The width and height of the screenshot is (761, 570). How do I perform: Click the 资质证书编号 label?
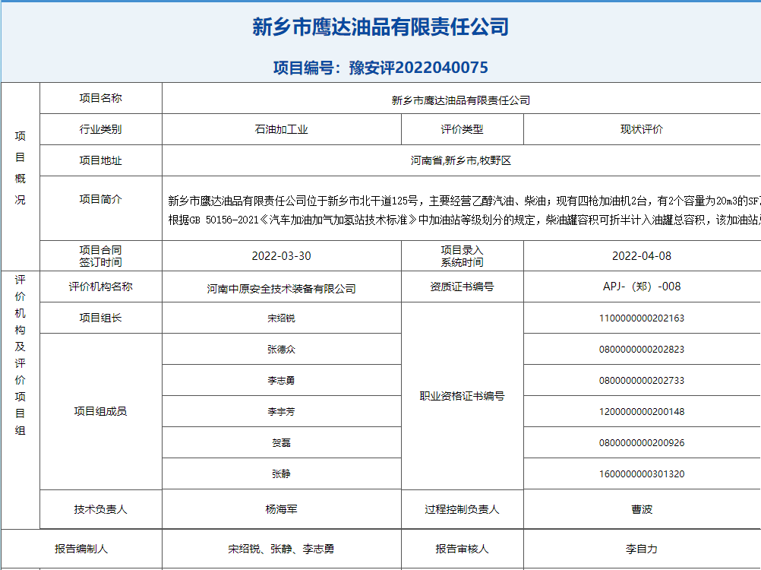(x=462, y=287)
